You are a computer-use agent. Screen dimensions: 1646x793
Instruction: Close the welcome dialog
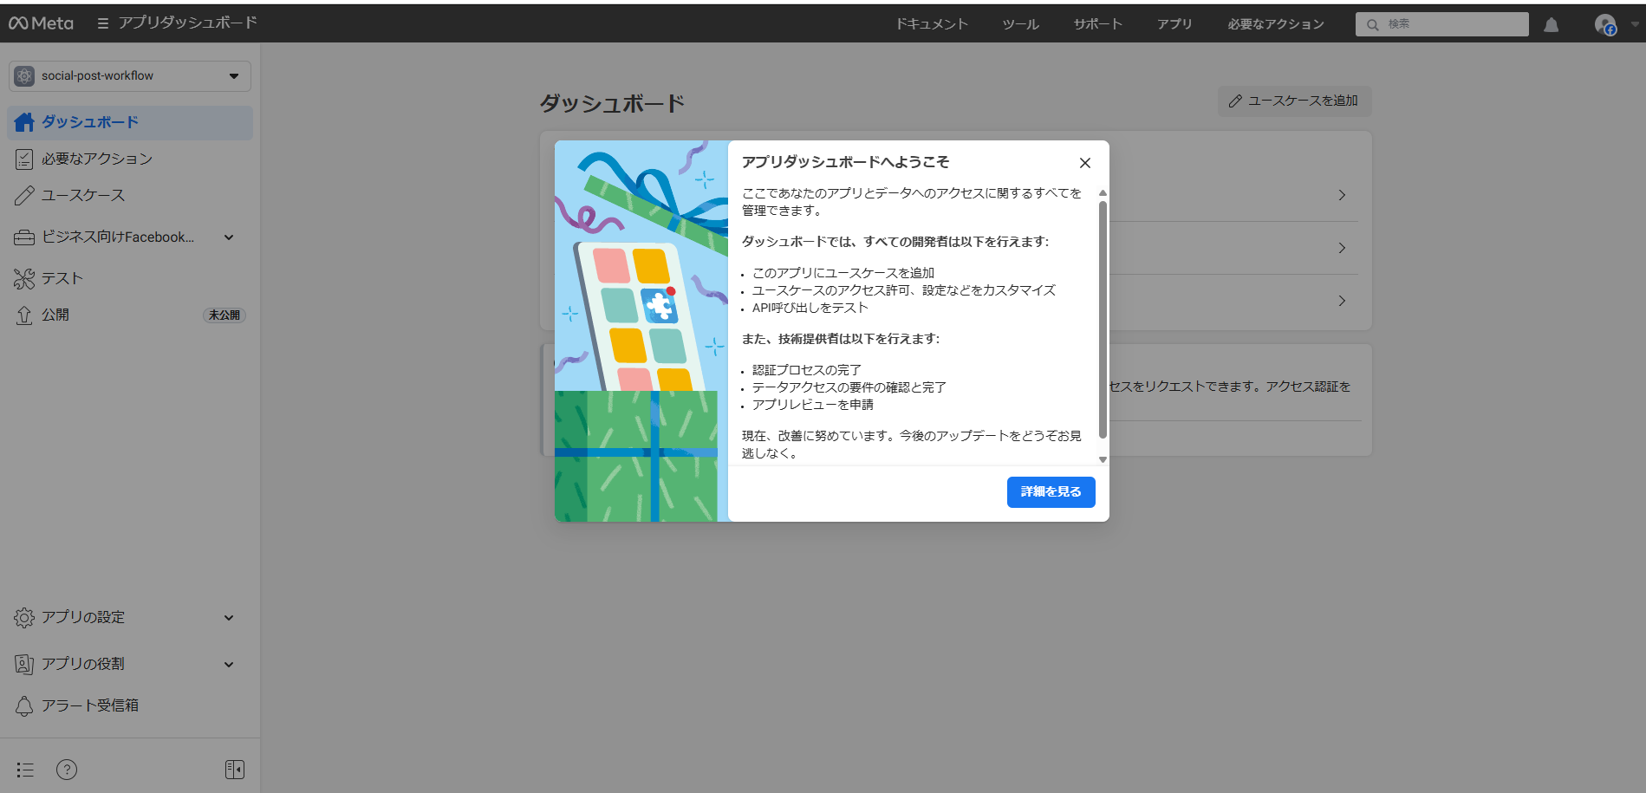[1084, 163]
